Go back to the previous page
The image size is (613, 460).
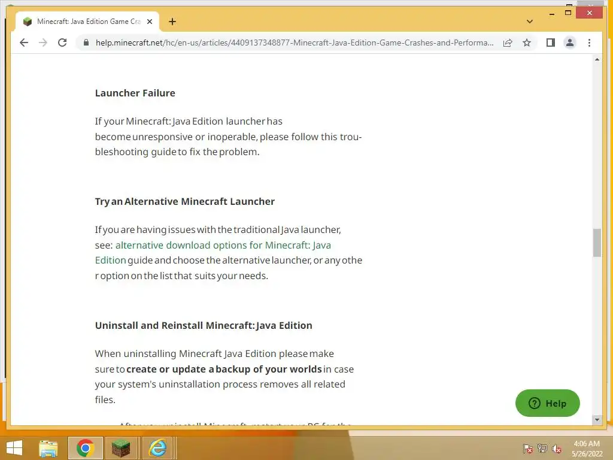(x=24, y=43)
